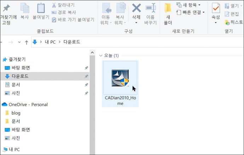Click Cut (잘라내기) scissors item
The height and width of the screenshot is (155, 244).
click(63, 5)
